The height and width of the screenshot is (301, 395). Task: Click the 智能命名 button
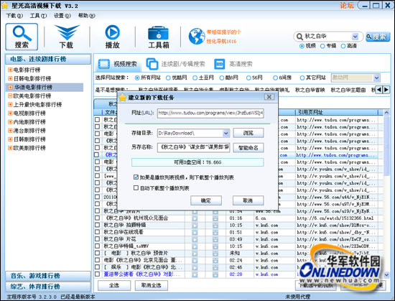pos(248,147)
